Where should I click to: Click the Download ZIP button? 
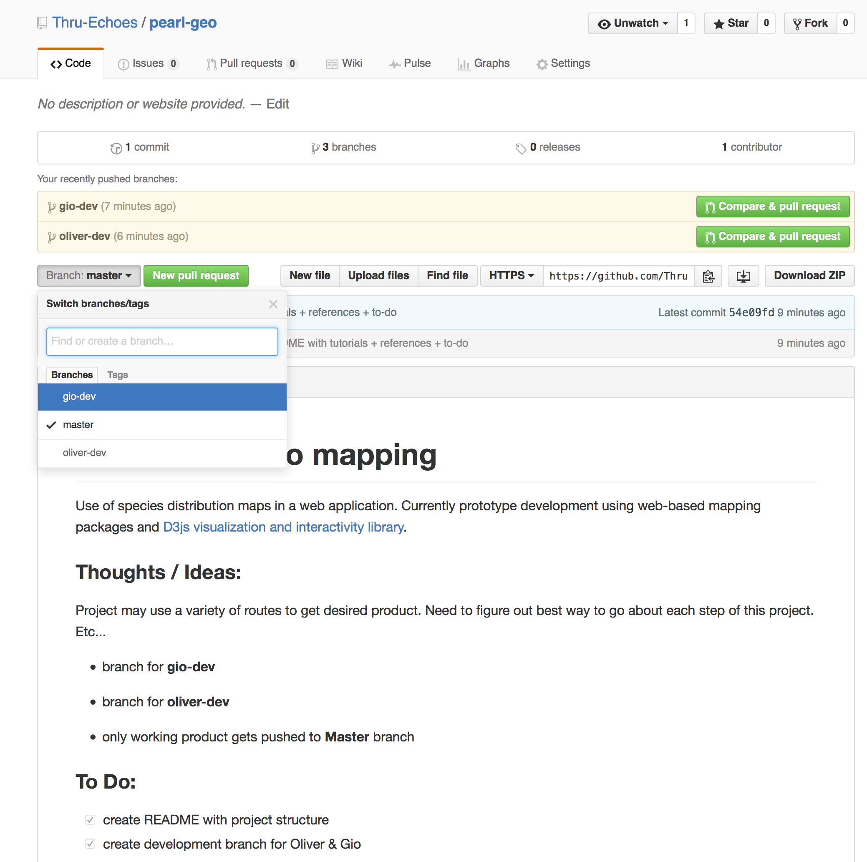pos(809,275)
